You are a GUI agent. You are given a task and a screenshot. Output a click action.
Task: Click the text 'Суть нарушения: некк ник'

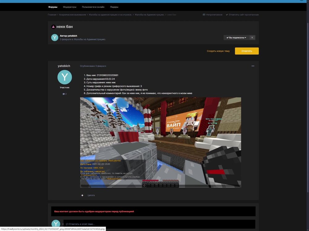(x=101, y=83)
